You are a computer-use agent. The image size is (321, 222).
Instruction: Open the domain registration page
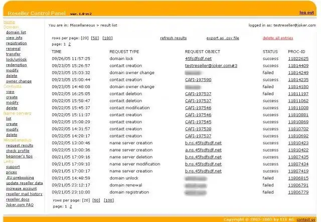pyautogui.click(x=17, y=43)
